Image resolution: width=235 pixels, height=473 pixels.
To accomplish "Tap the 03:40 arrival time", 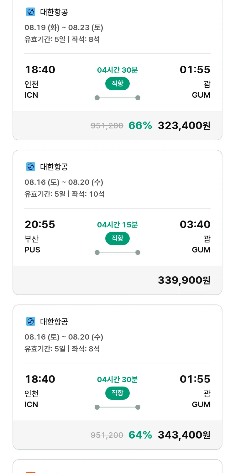I will 195,224.
